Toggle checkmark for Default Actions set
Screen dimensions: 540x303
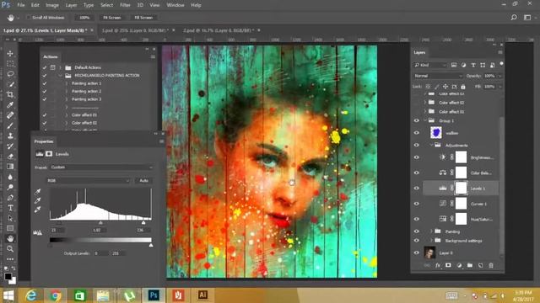point(45,67)
